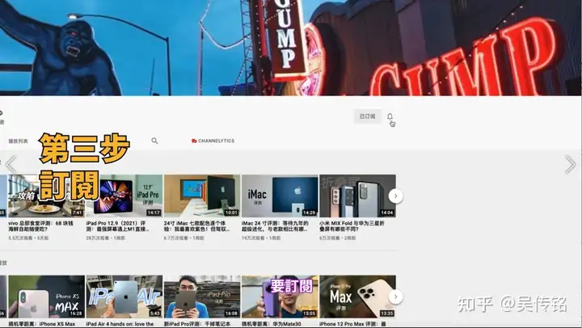Advance first video row with next arrow
This screenshot has height=328, width=582.
pyautogui.click(x=395, y=196)
